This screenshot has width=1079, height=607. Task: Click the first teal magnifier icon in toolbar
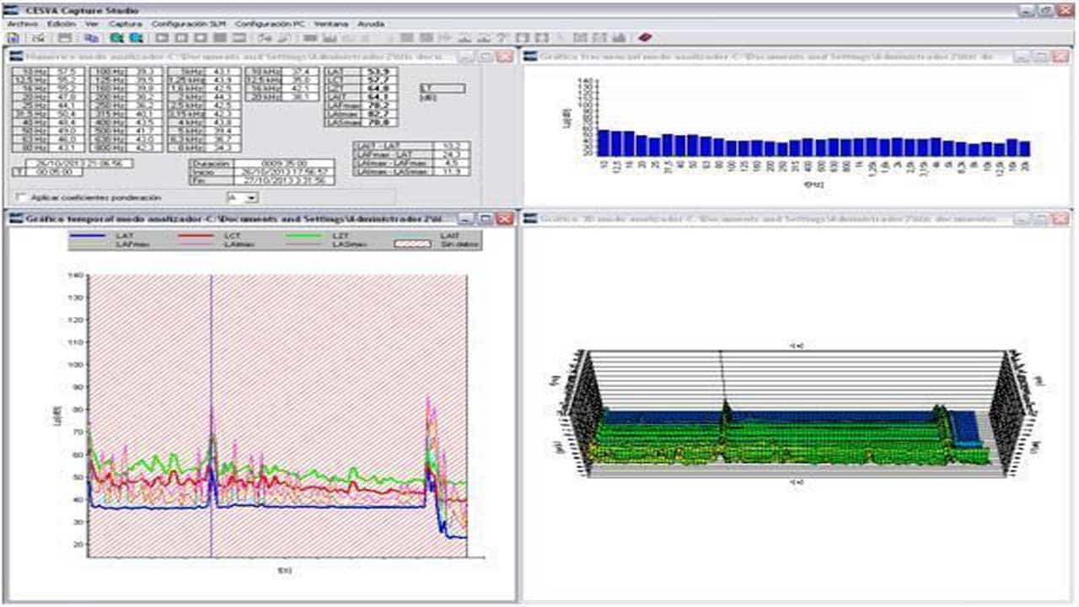click(116, 38)
